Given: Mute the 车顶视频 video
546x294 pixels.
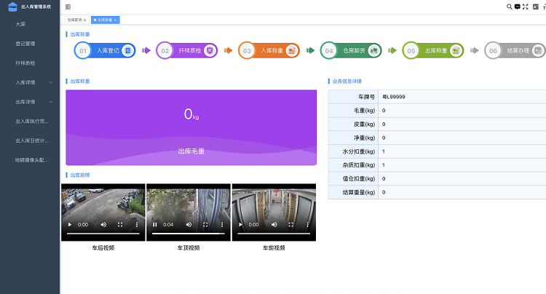Looking at the screenshot, I should pyautogui.click(x=189, y=225).
